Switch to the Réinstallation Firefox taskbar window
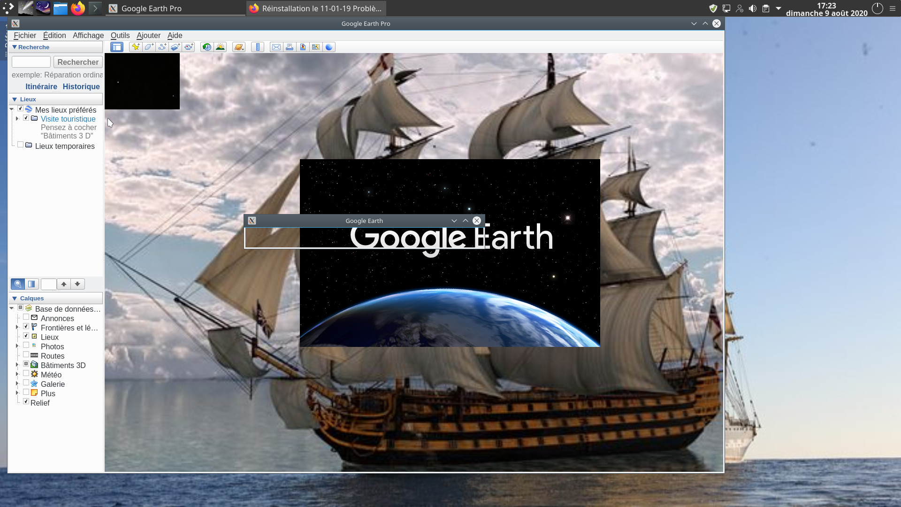 point(315,8)
